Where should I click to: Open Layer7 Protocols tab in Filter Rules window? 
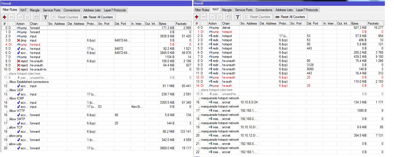(x=115, y=10)
